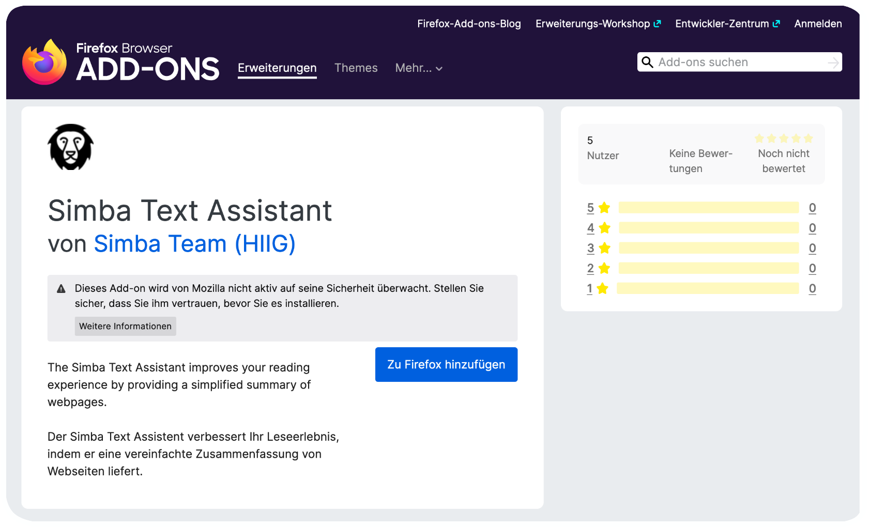The width and height of the screenshot is (870, 527).
Task: Click the Keine Bewertungen text
Action: tap(700, 161)
